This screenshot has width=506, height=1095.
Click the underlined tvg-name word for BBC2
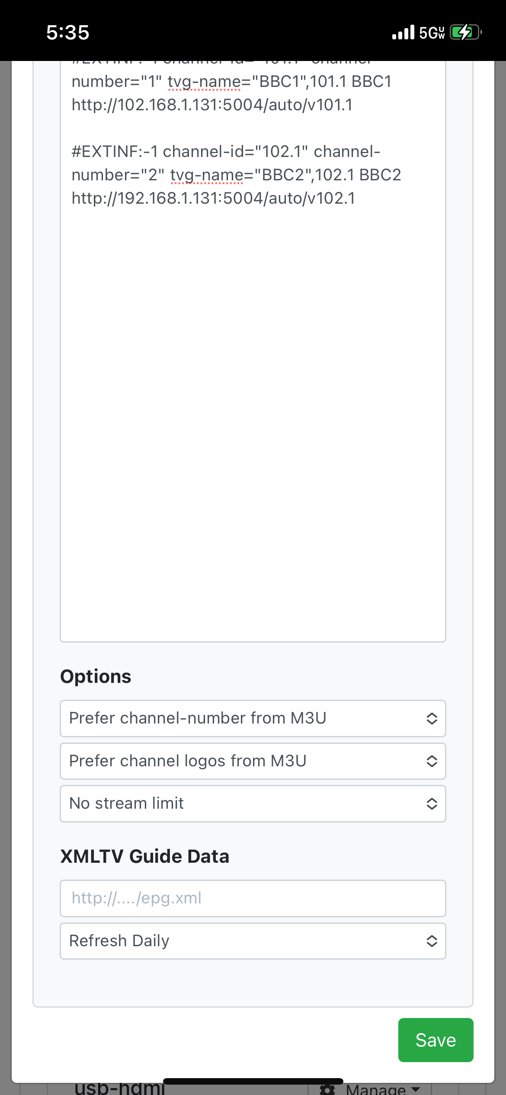(207, 175)
